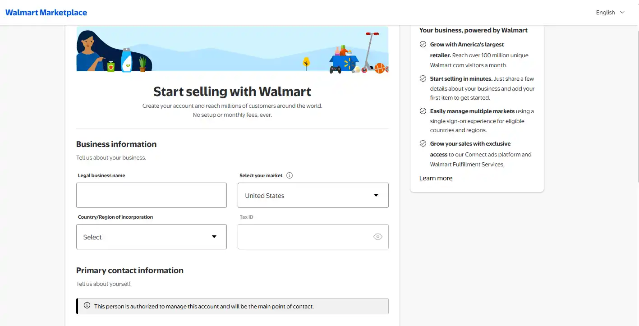The width and height of the screenshot is (639, 326).
Task: Expand the United States market dropdown
Action: click(313, 195)
